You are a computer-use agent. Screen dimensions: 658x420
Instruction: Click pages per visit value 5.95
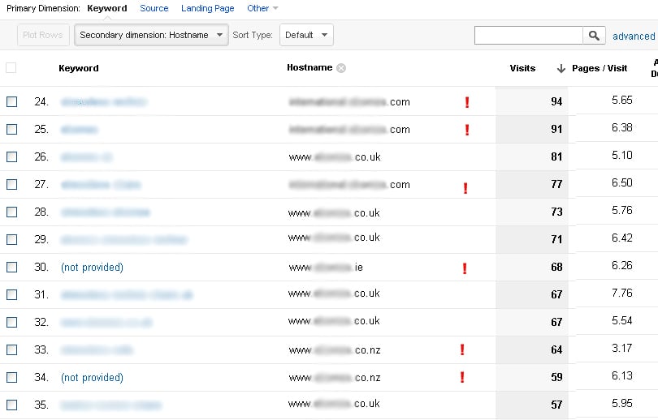pyautogui.click(x=622, y=403)
